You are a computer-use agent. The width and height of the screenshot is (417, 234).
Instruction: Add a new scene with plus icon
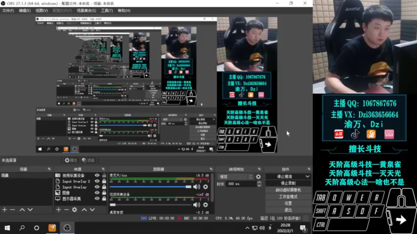click(5, 210)
